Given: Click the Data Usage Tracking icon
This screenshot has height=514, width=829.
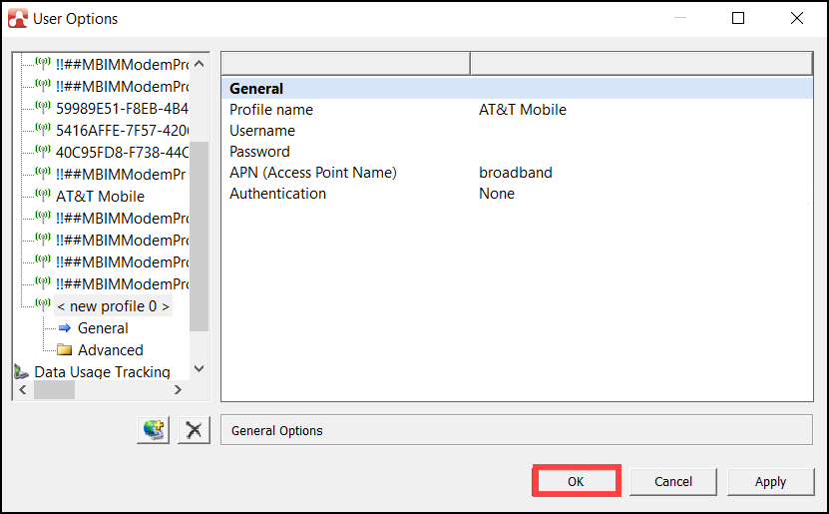Looking at the screenshot, I should 22,371.
